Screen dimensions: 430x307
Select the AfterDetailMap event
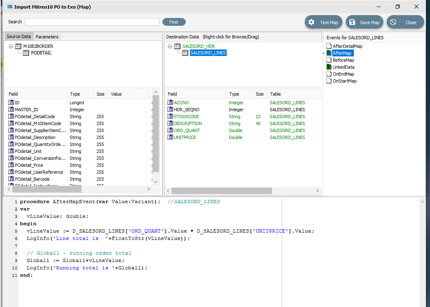347,46
